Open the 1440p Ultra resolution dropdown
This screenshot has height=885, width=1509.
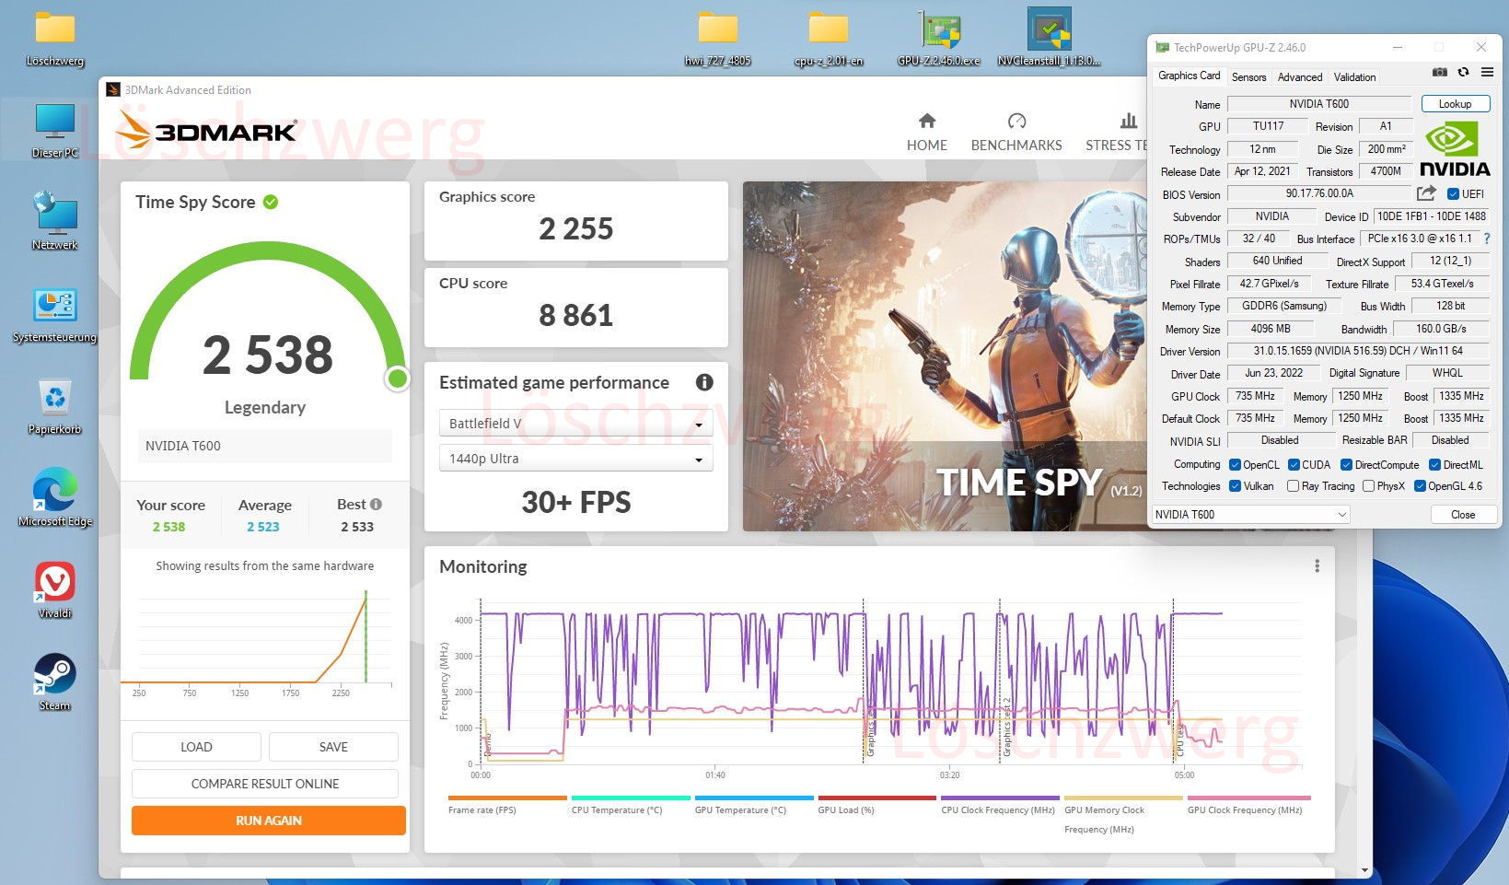pos(576,458)
